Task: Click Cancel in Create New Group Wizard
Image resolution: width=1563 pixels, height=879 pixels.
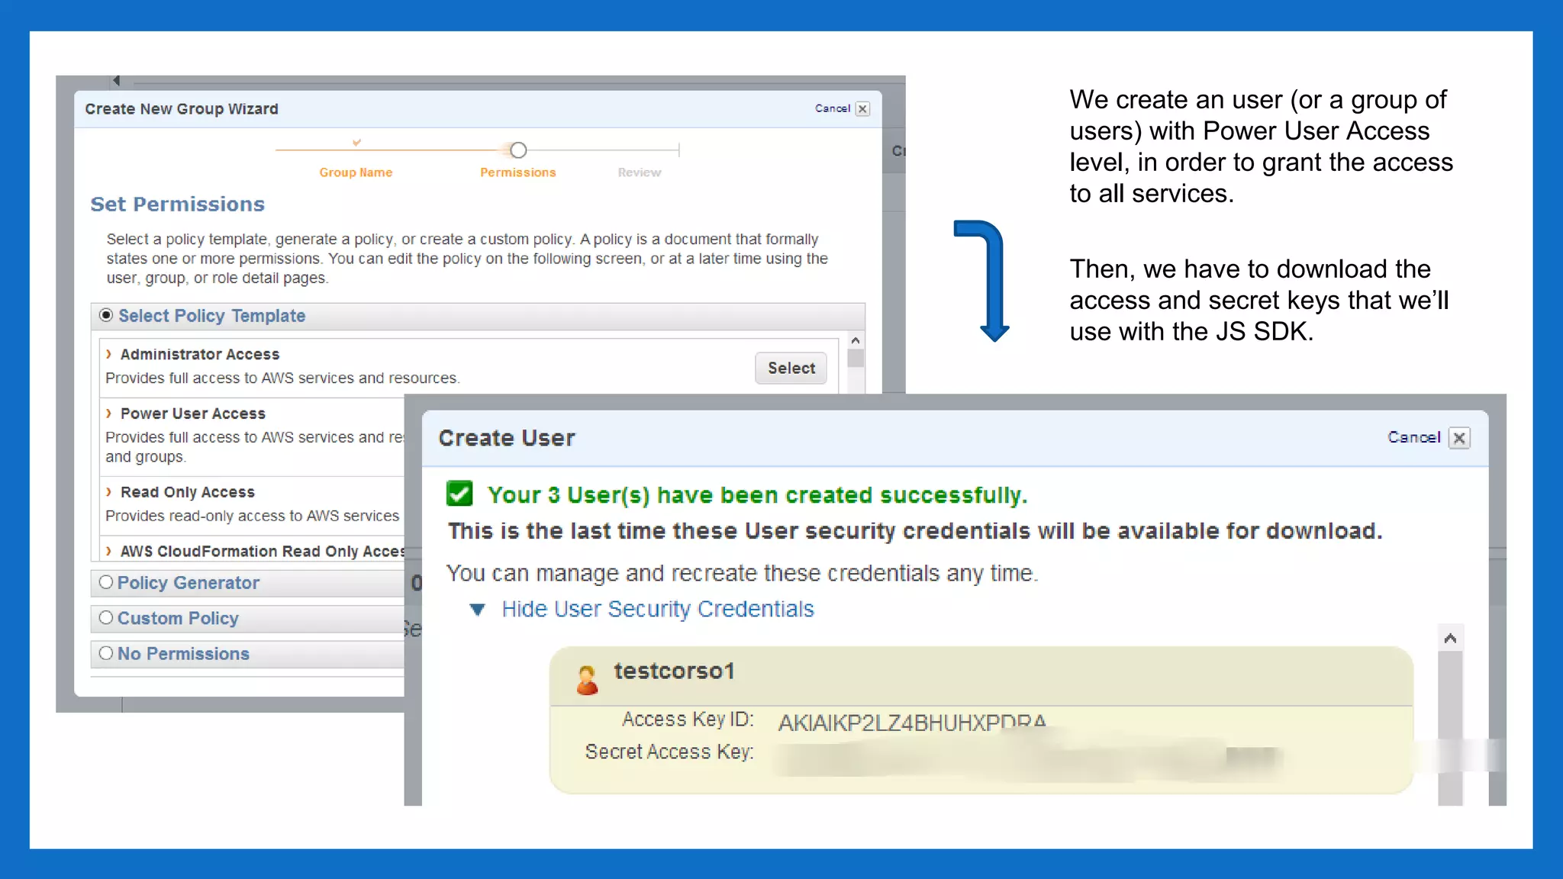Action: coord(832,108)
